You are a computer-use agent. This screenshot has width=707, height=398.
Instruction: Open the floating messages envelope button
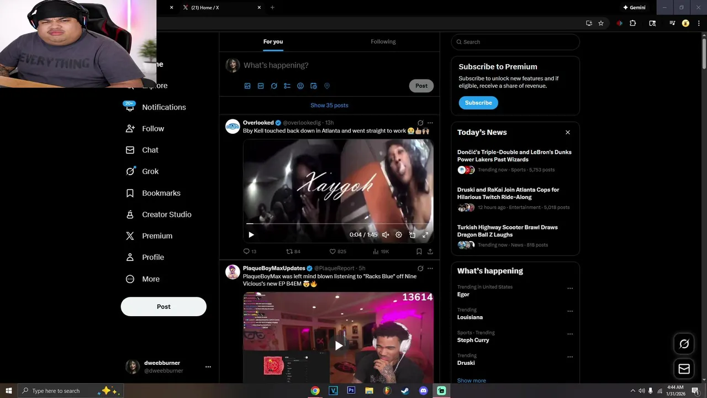(684, 369)
